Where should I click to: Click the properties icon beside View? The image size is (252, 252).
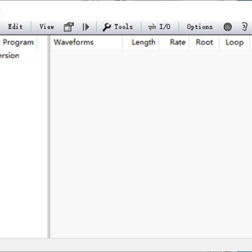click(69, 27)
